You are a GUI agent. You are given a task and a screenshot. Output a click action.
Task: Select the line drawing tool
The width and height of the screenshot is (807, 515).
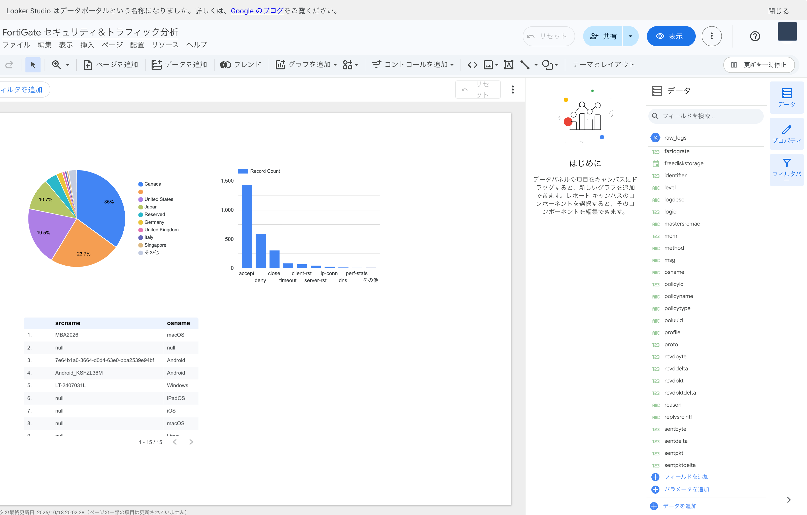(525, 65)
